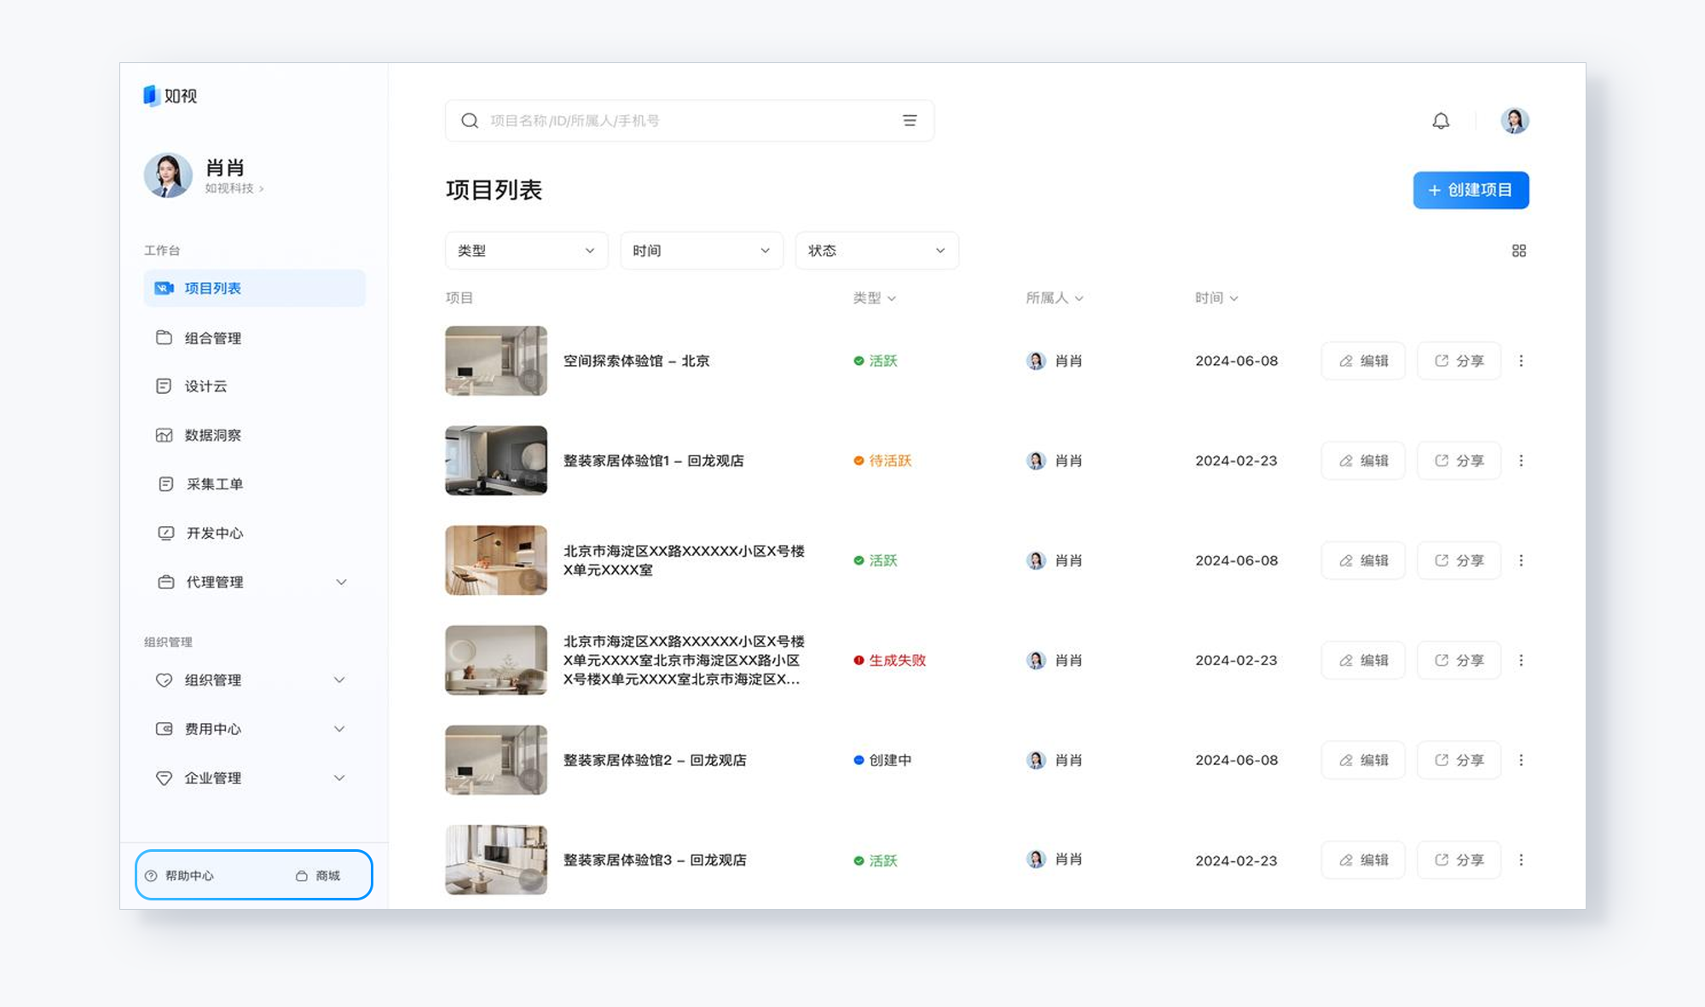This screenshot has height=1007, width=1705.
Task: Go to 项目列表 in sidebar
Action: point(254,288)
